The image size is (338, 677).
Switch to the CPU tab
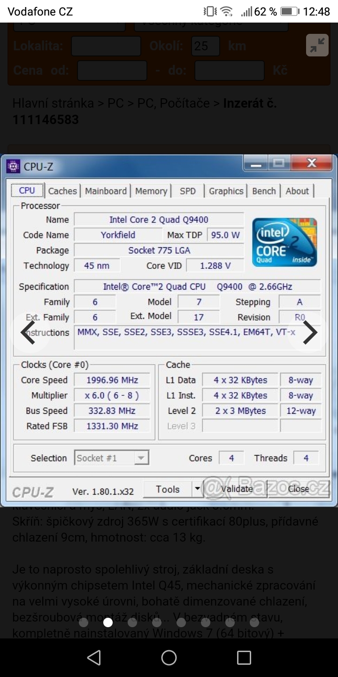coord(27,190)
